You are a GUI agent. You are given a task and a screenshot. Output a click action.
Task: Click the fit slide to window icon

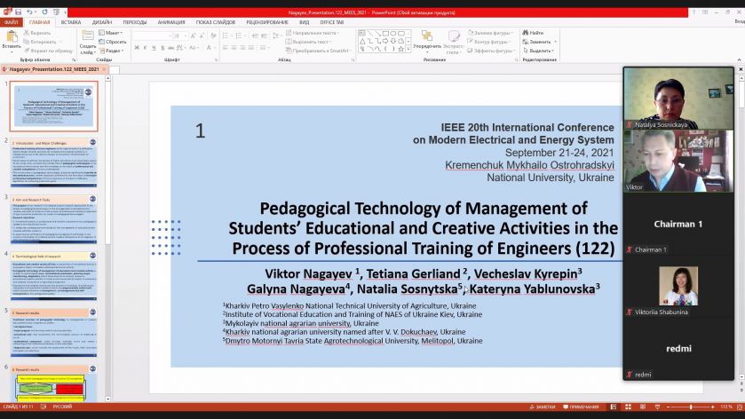[x=740, y=407]
